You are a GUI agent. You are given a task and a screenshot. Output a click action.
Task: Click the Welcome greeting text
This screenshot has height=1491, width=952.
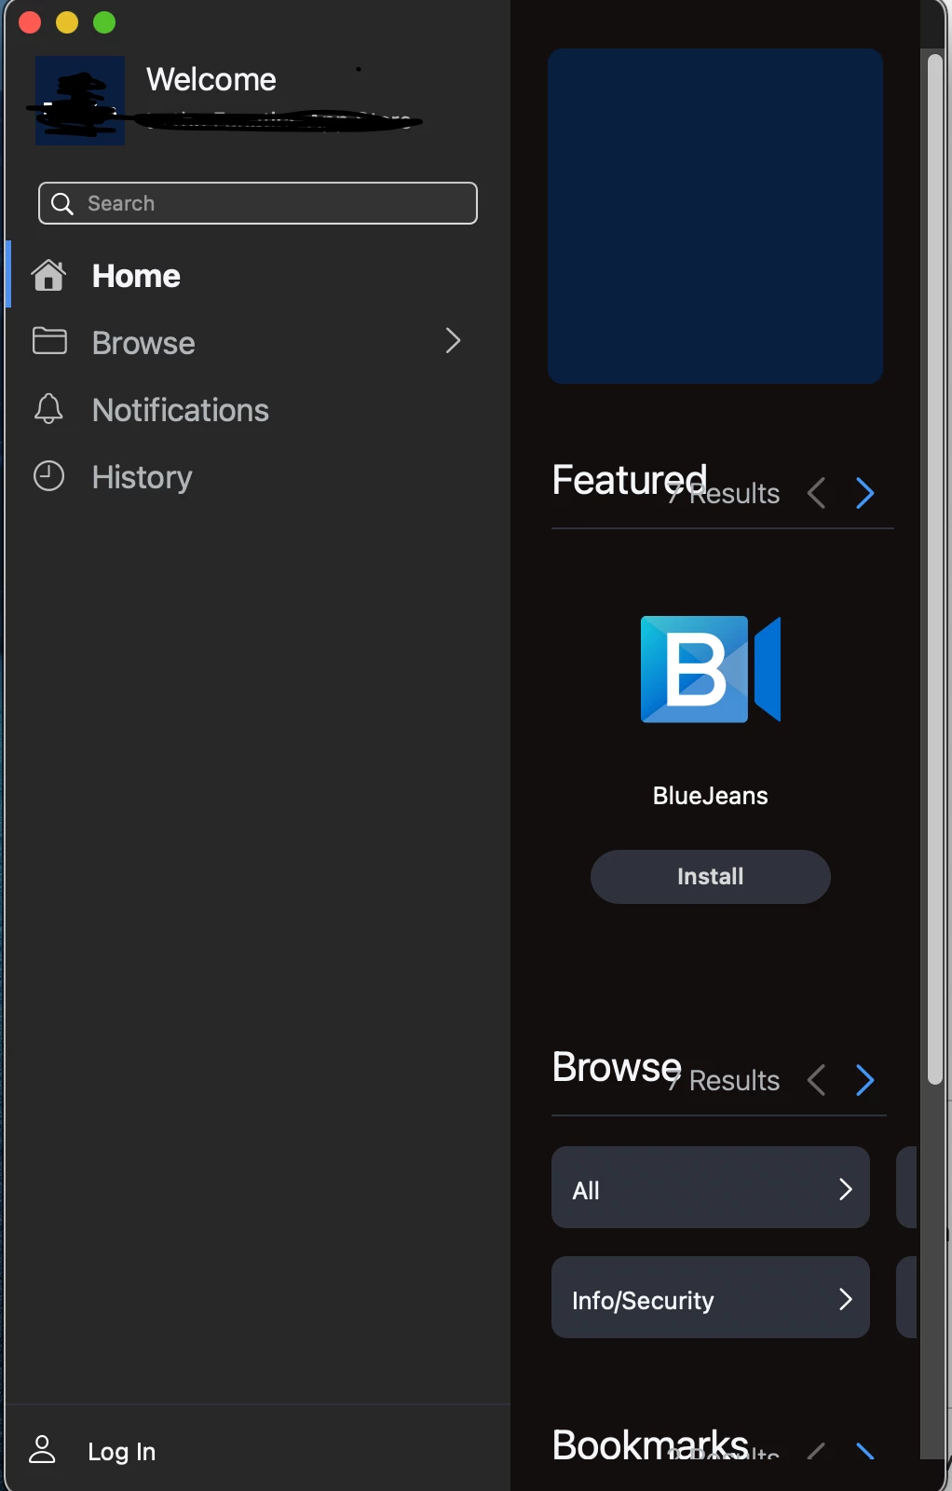coord(211,79)
